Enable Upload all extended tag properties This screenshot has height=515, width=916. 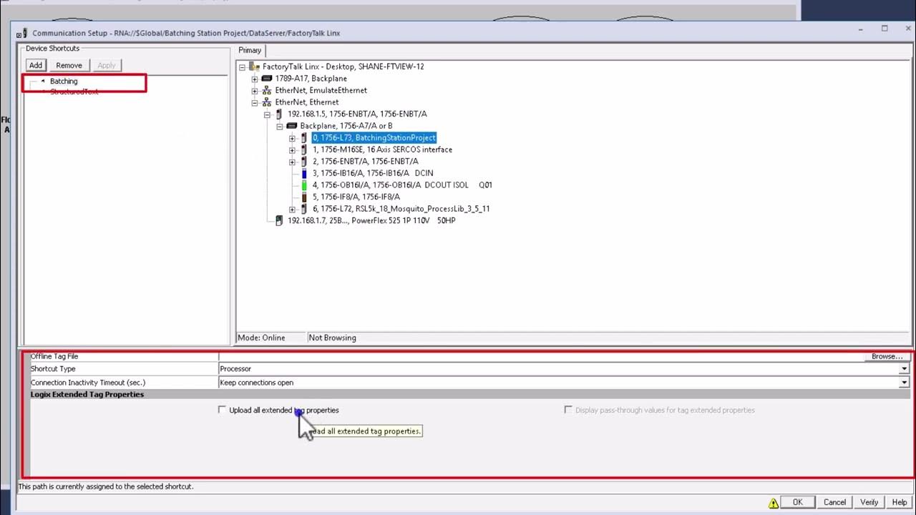(x=222, y=410)
